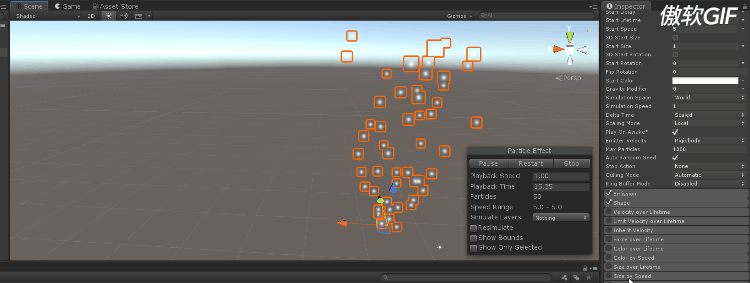Enable Color over Lifetime module
The height and width of the screenshot is (283, 750).
[x=609, y=248]
